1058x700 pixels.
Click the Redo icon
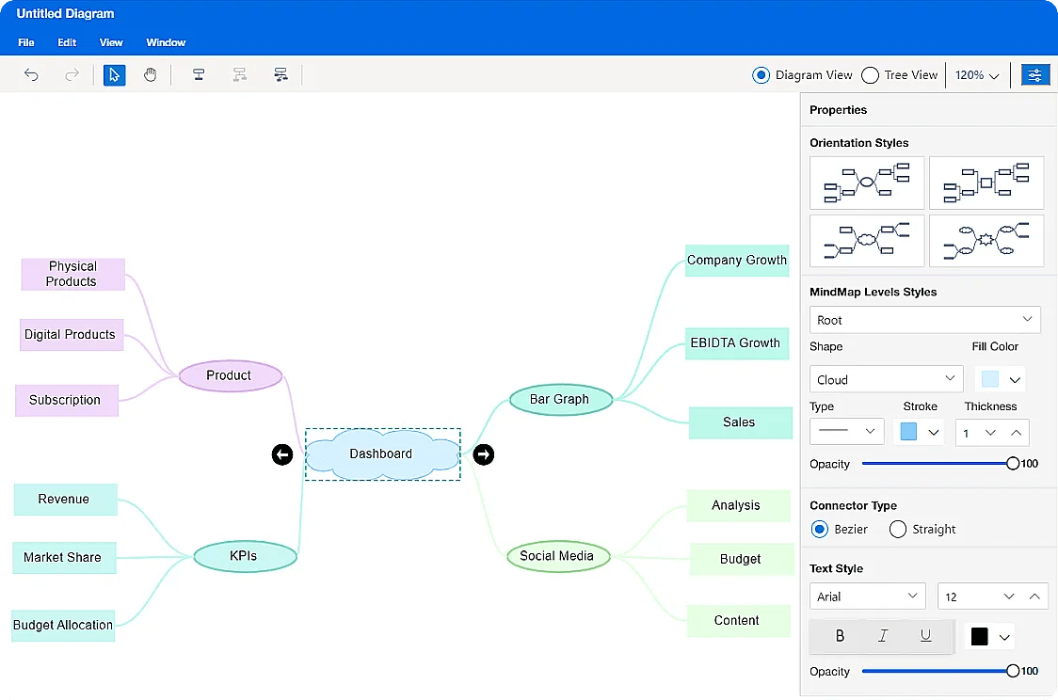[x=72, y=74]
